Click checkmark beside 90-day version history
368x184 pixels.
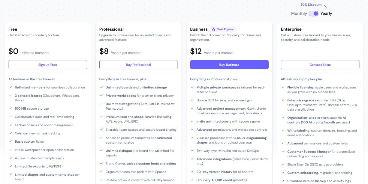(x=192, y=172)
